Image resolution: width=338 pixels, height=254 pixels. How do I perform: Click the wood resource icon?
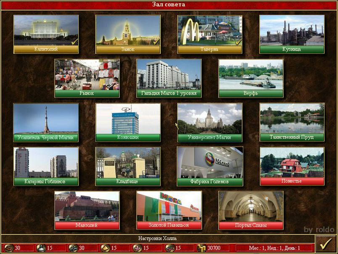pyautogui.click(x=9, y=248)
